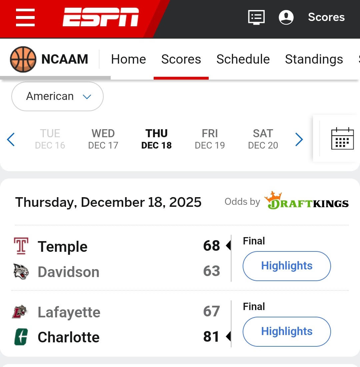Watch Highlights for Lafayette vs Charlotte
The width and height of the screenshot is (360, 367).
tap(287, 331)
